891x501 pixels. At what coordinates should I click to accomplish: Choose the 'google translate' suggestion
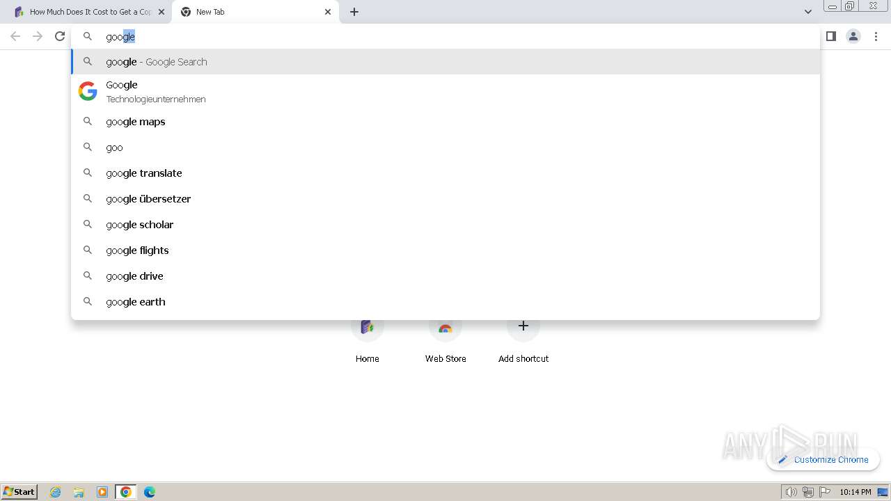coord(445,173)
